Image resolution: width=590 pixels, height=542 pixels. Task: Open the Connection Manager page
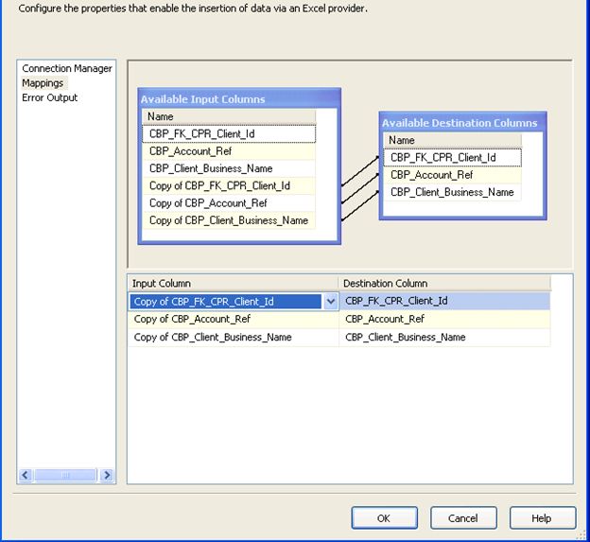click(67, 68)
